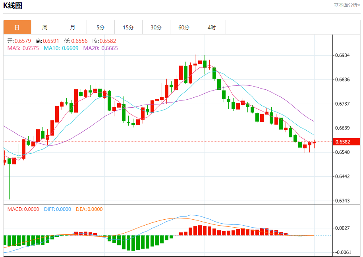This screenshot has height=257, width=363.
Task: Click the MA10: 0.6609 indicator label
Action: pos(61,48)
